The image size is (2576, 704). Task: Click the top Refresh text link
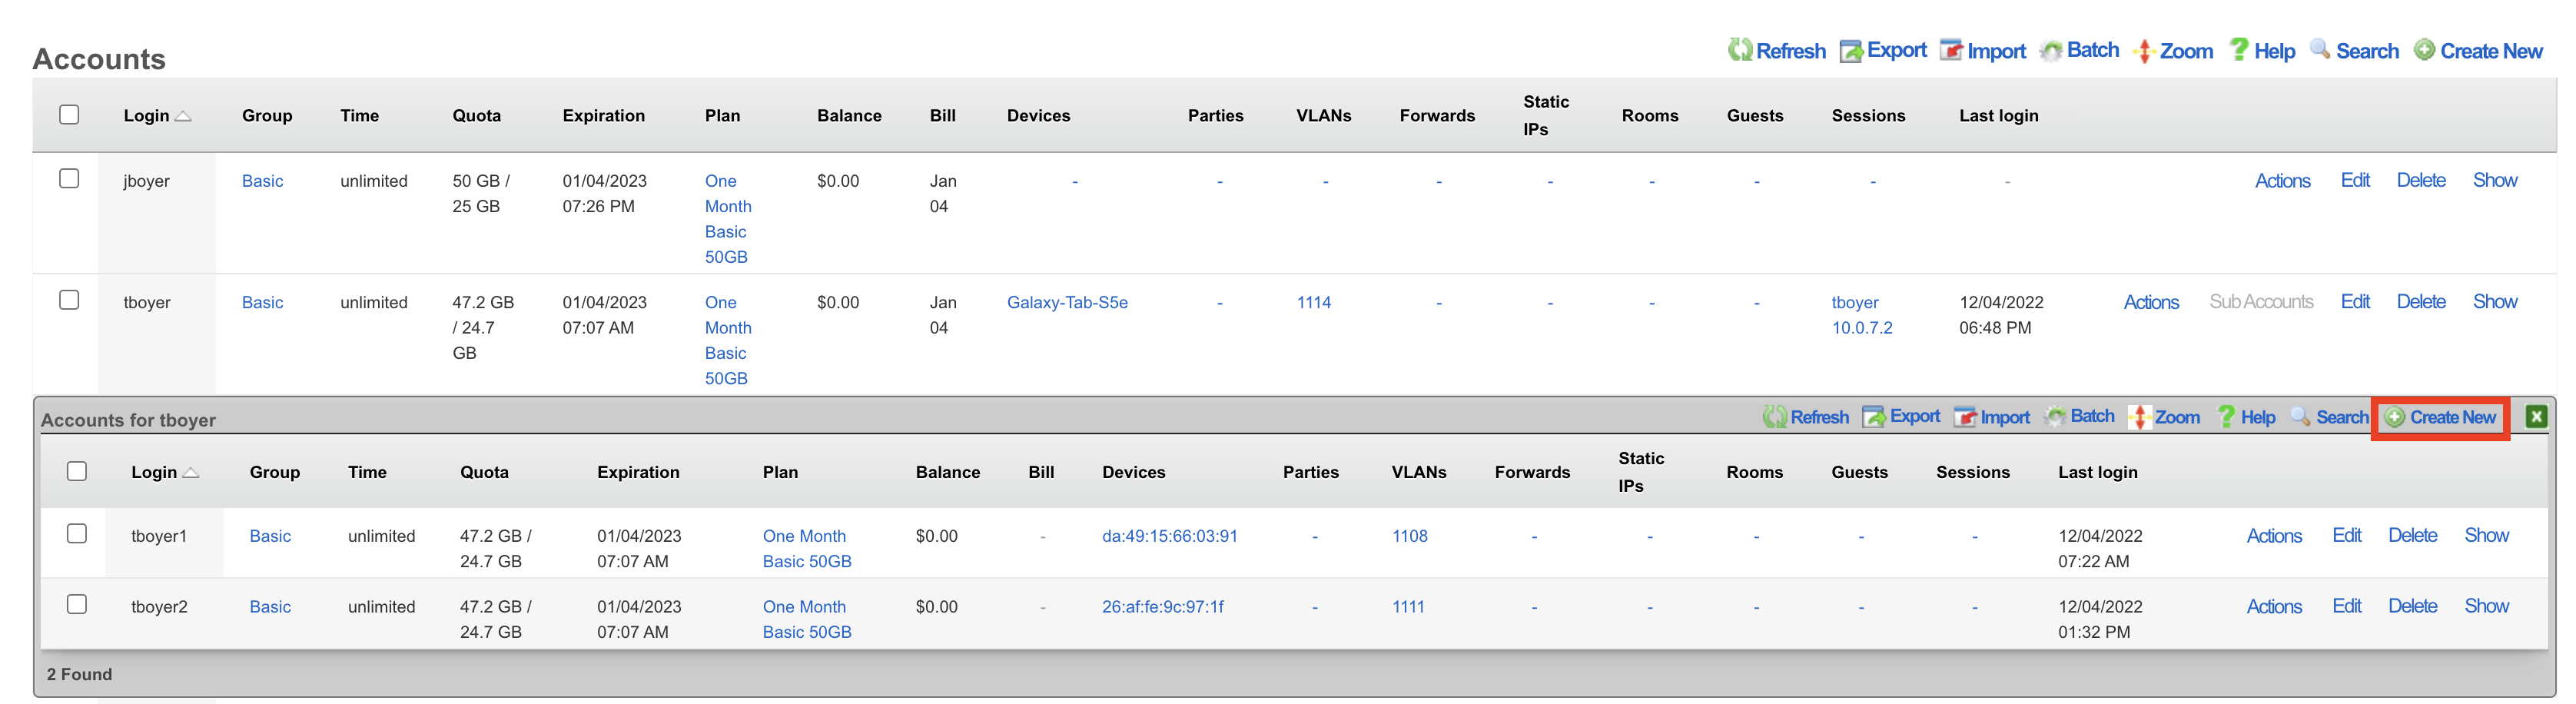point(1790,51)
